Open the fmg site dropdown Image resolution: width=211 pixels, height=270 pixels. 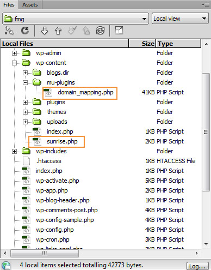(76, 19)
